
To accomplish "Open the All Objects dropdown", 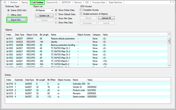I will coord(44,10).
